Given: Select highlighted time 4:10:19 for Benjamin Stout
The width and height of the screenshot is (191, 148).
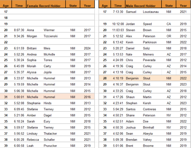Looking at the screenshot, I should (x=118, y=78).
